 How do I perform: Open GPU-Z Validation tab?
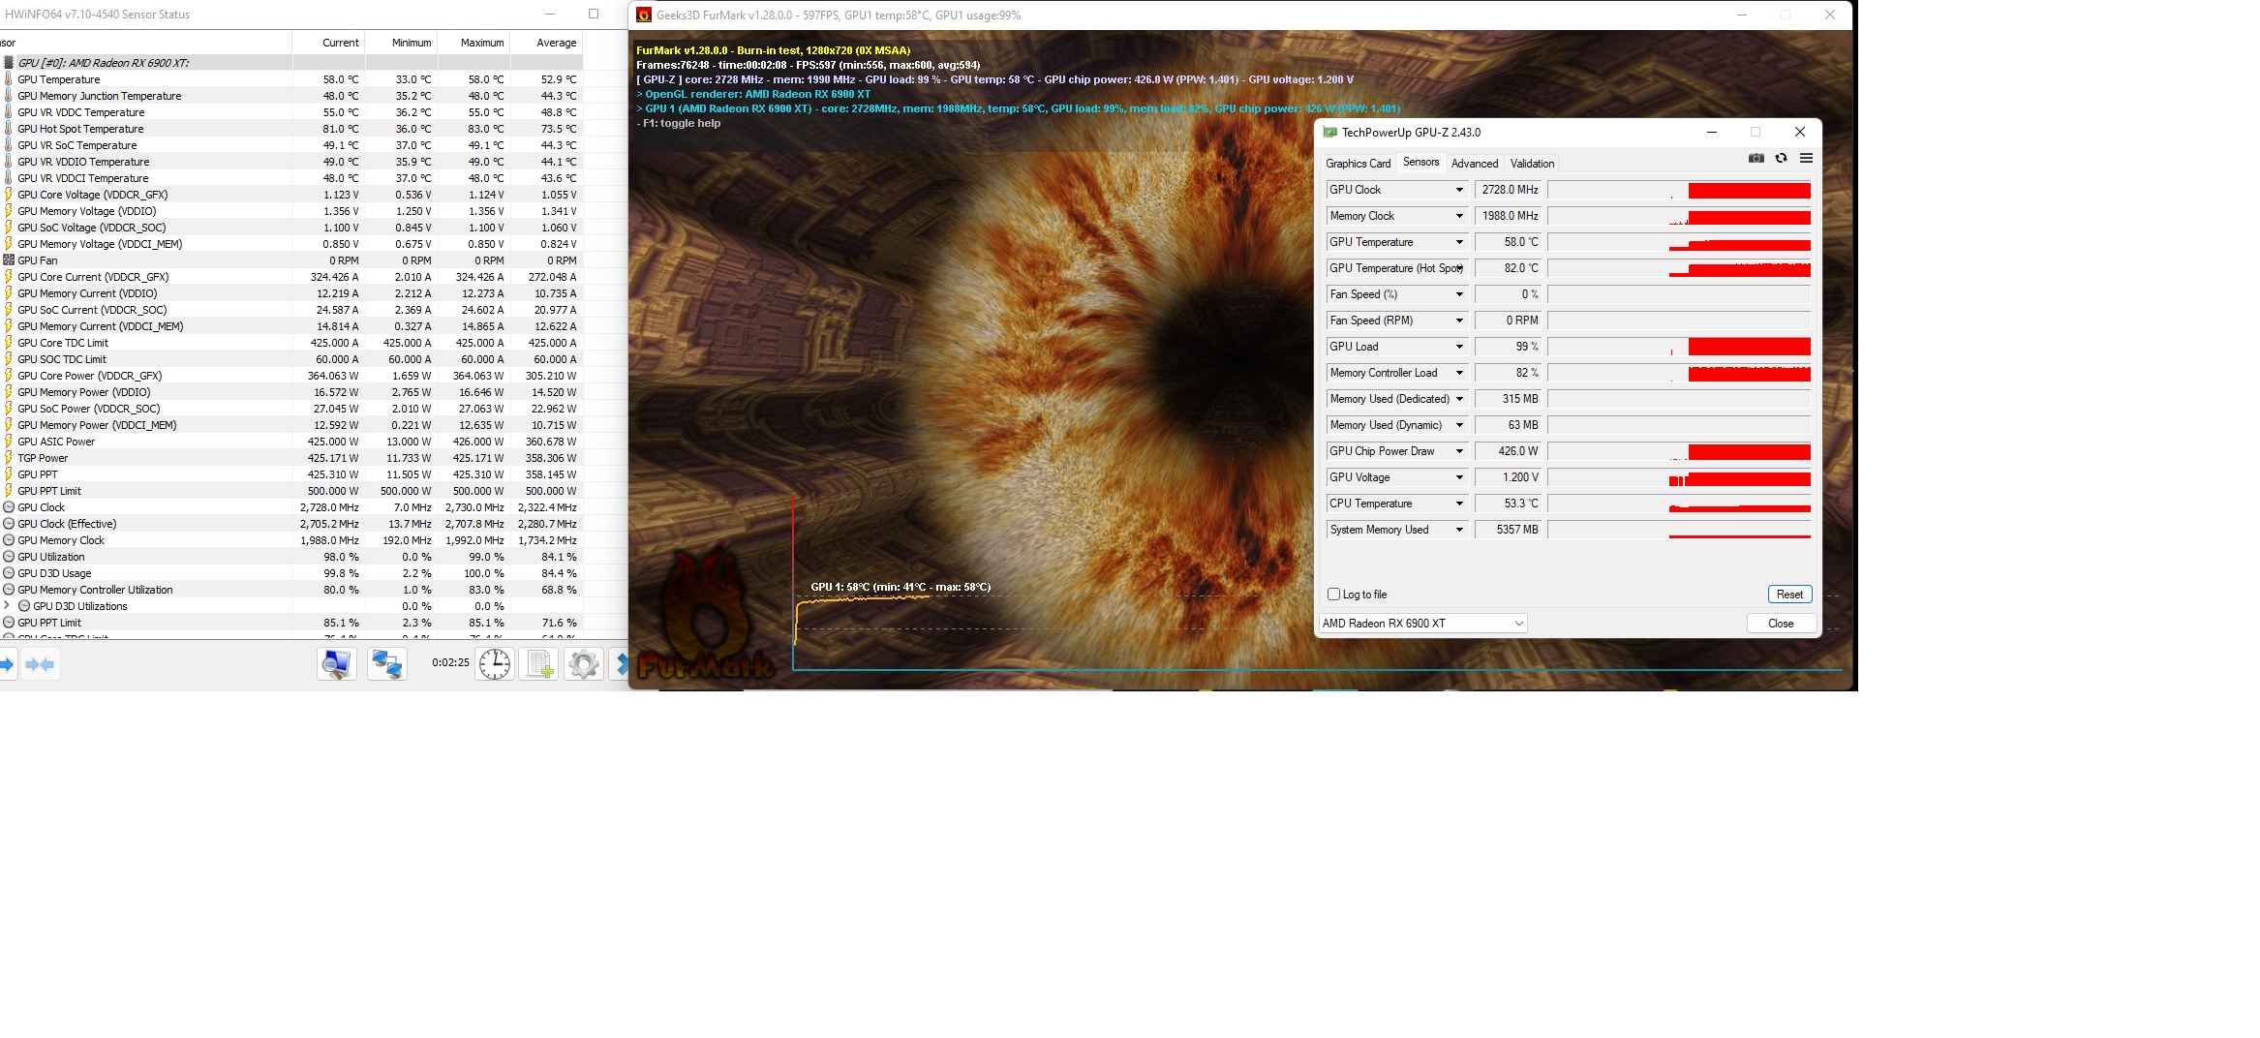coord(1532,164)
